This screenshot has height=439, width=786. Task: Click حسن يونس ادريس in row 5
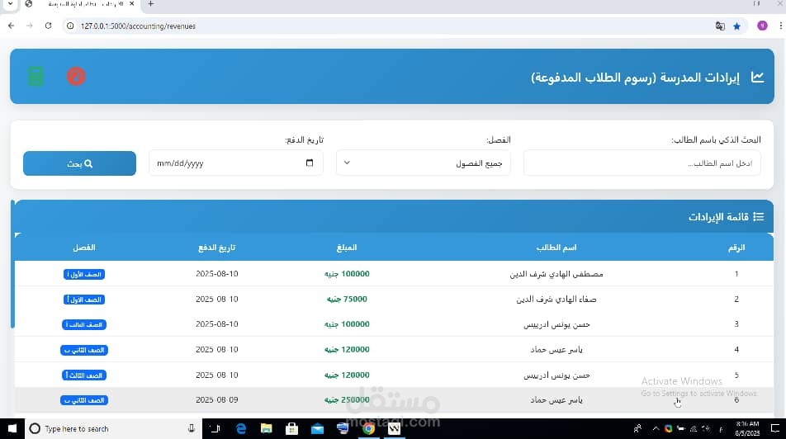[x=556, y=375]
